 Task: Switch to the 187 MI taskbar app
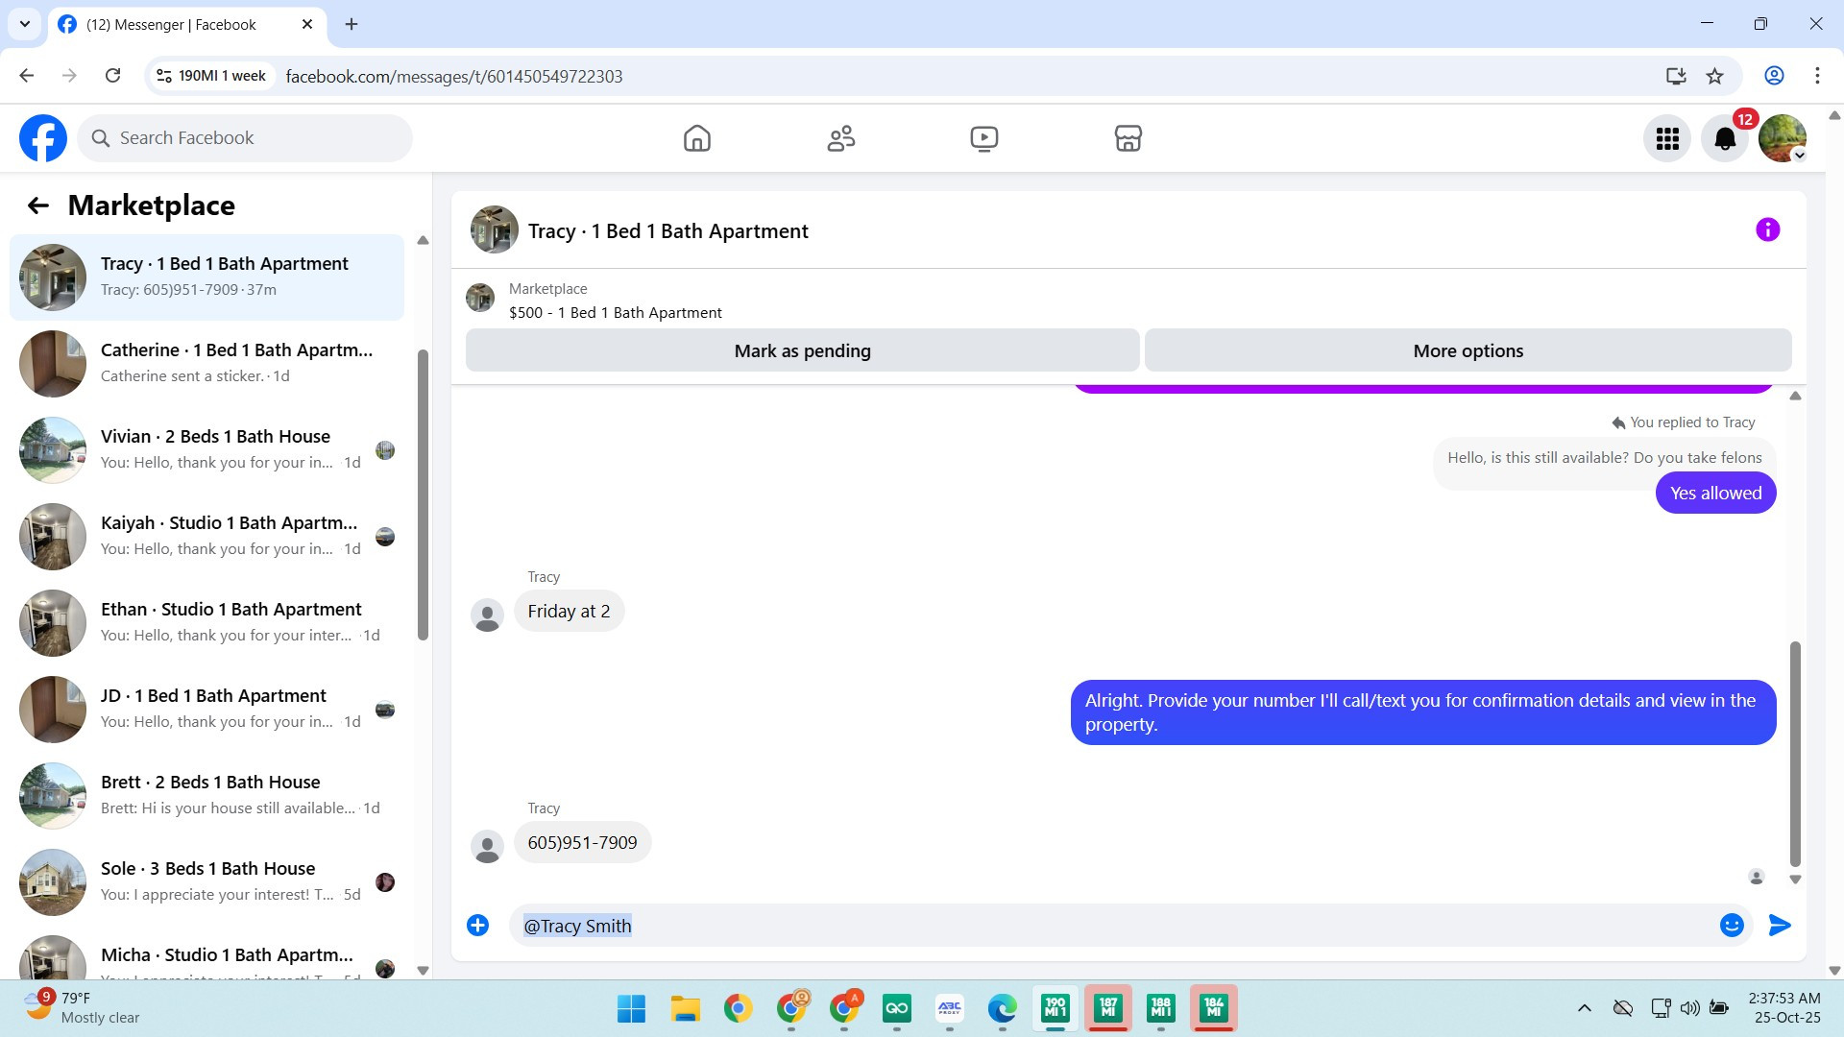coord(1108,1008)
